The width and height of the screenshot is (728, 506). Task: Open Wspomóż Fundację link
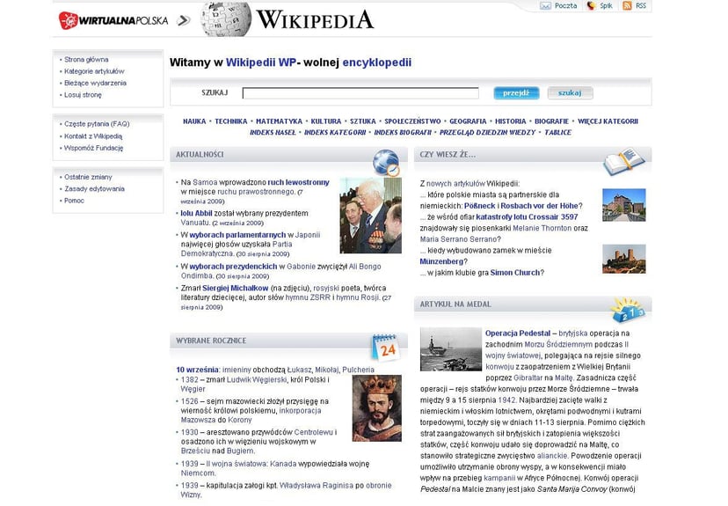pos(94,148)
